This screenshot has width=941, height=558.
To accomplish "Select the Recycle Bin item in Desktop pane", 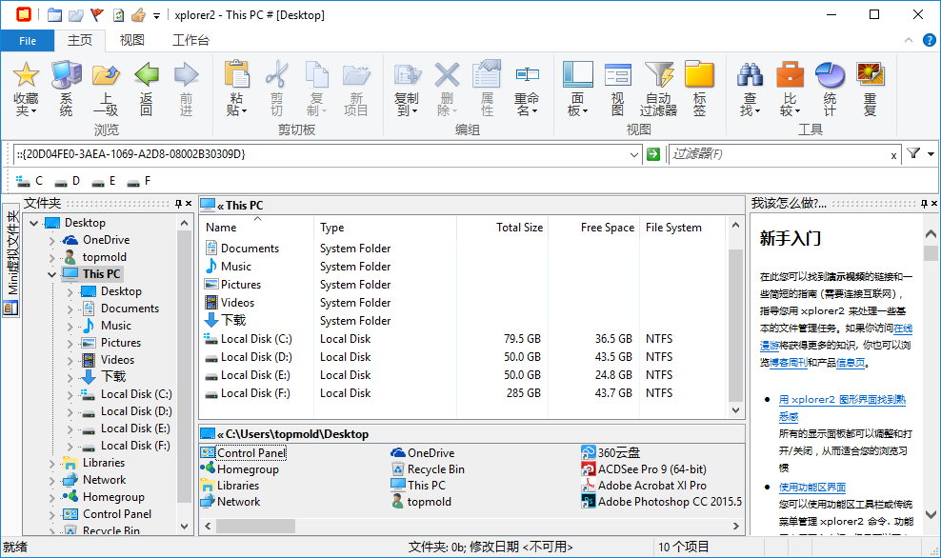I will point(428,469).
